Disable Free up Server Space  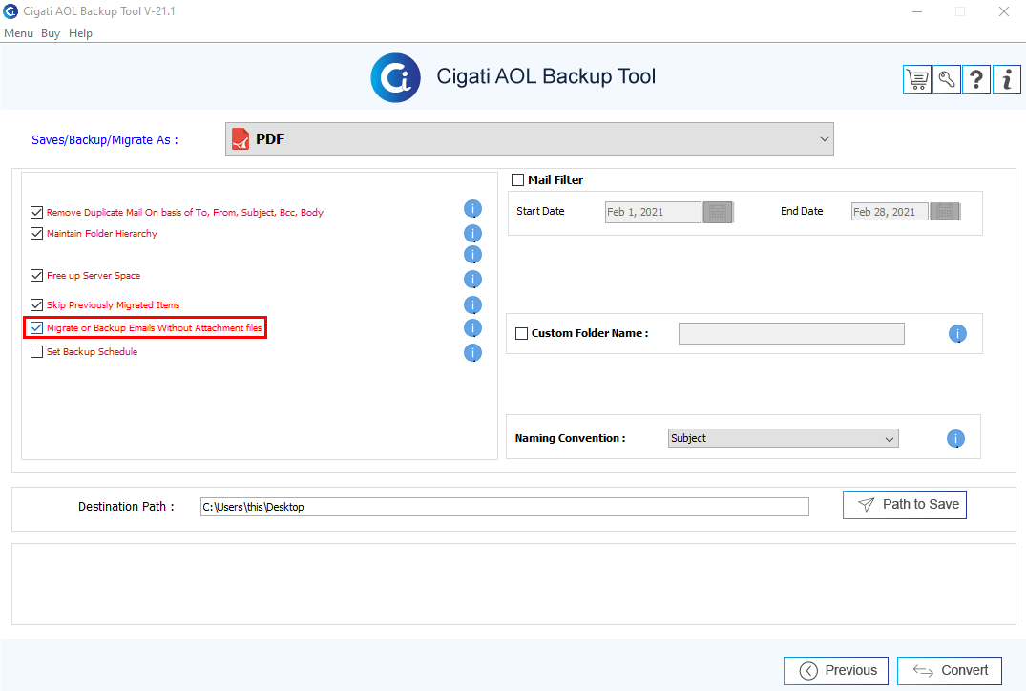pos(36,276)
